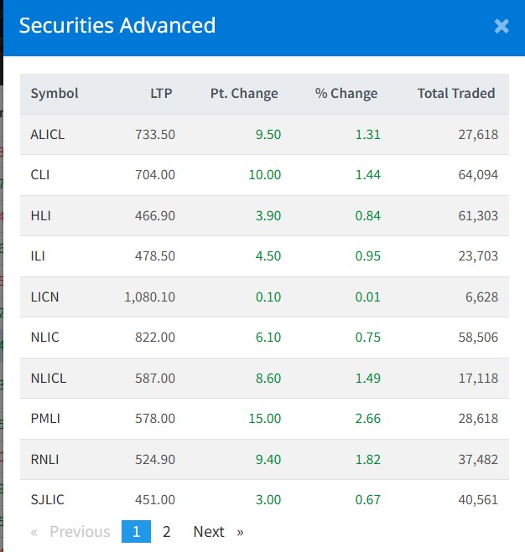The height and width of the screenshot is (552, 525).
Task: Select the NLICL symbol row
Action: click(48, 378)
